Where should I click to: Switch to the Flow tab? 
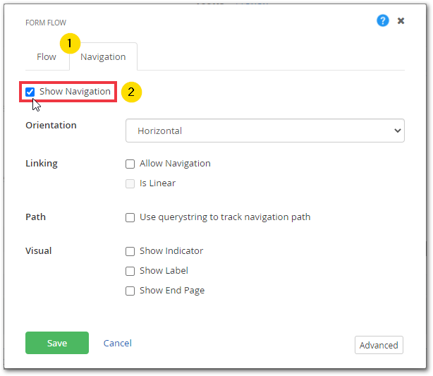point(47,57)
